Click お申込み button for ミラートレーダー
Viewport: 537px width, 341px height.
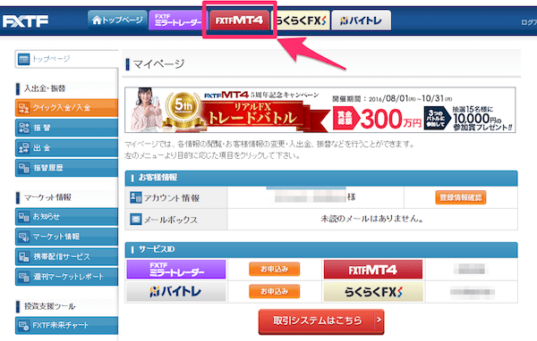point(275,270)
